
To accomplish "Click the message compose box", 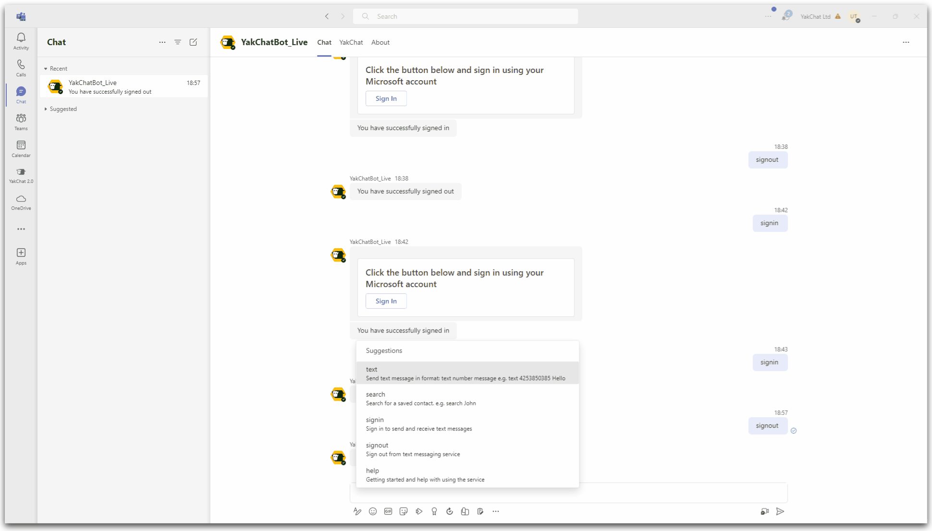I will 568,493.
